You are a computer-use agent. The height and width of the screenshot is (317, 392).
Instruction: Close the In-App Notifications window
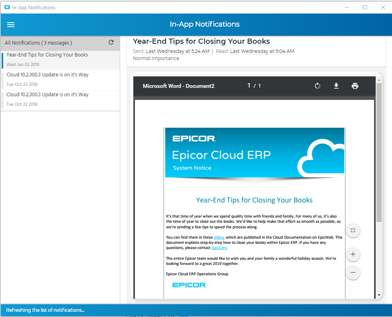click(383, 7)
